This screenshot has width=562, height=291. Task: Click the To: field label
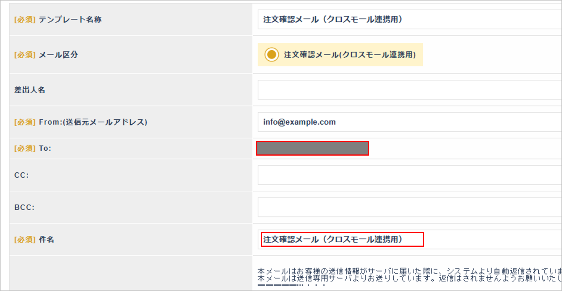coord(45,148)
